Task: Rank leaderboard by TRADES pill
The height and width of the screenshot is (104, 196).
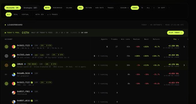Action: (x=110, y=8)
